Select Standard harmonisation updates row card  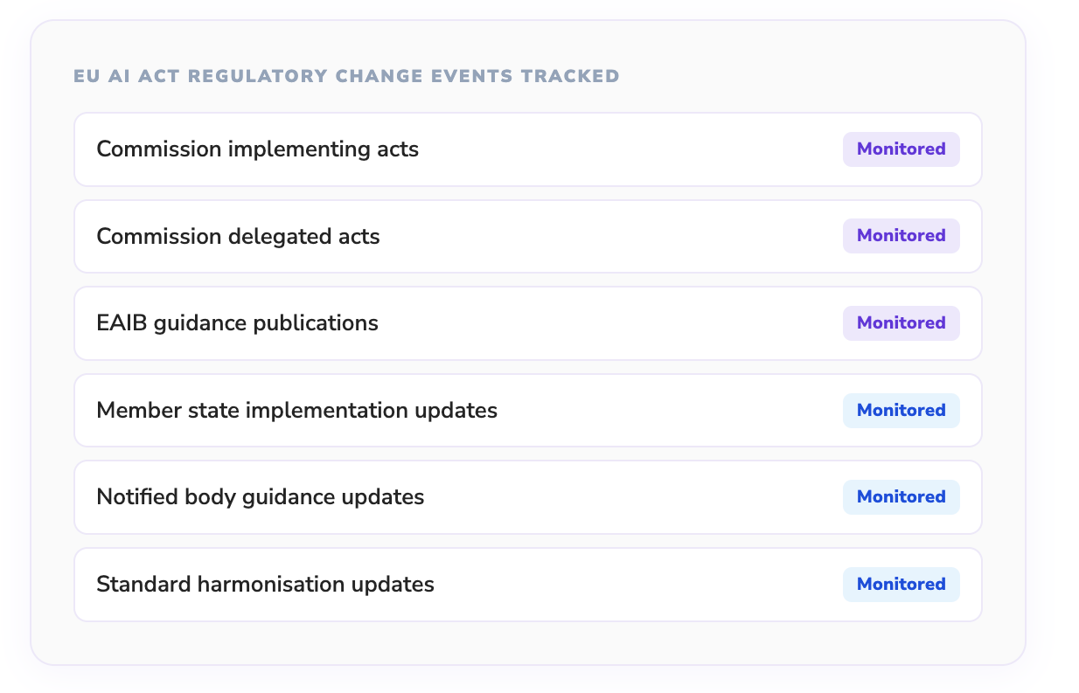pyautogui.click(x=630, y=584)
